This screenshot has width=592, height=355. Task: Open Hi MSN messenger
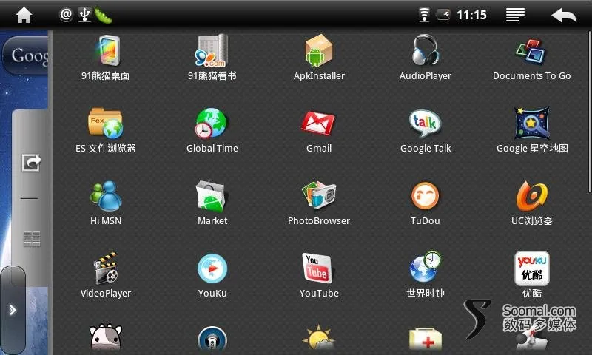[106, 203]
